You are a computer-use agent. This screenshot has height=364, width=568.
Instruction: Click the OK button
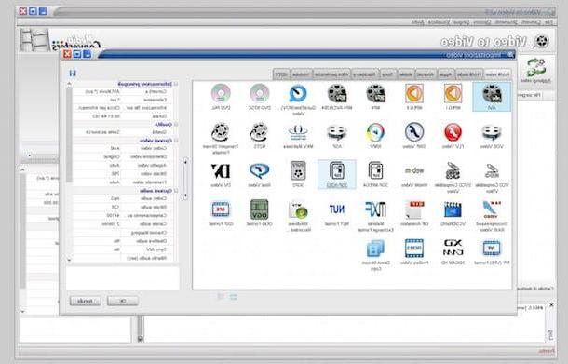point(122,301)
